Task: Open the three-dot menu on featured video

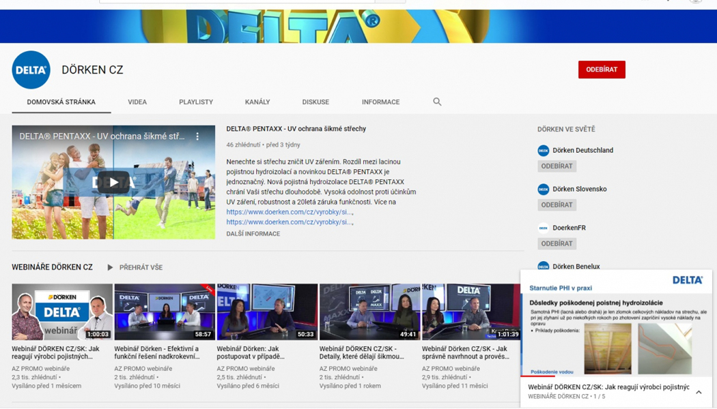Action: point(197,136)
